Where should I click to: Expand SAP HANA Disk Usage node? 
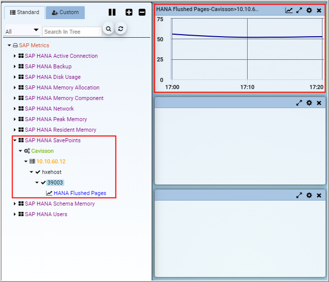click(x=15, y=77)
